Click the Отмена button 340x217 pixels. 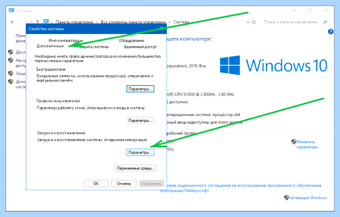pyautogui.click(x=124, y=183)
